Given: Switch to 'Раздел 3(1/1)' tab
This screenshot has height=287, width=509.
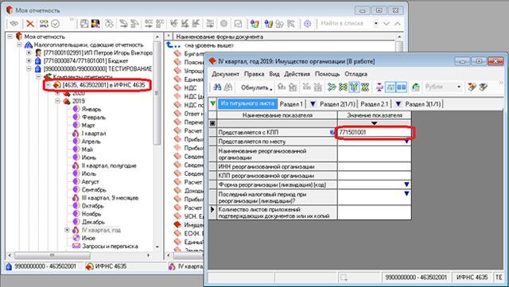Looking at the screenshot, I should pos(419,104).
